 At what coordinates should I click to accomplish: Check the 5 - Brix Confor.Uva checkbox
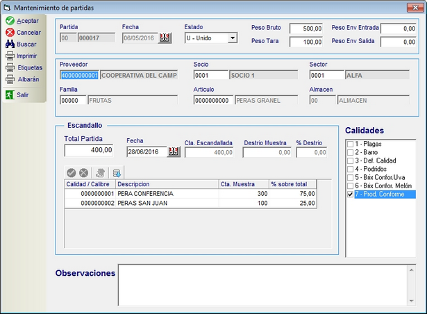pos(350,177)
